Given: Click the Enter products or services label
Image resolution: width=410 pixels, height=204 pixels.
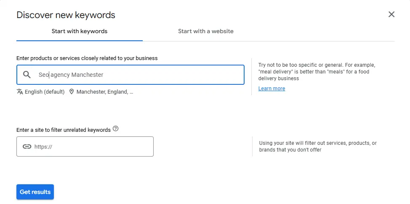Looking at the screenshot, I should pos(87,58).
